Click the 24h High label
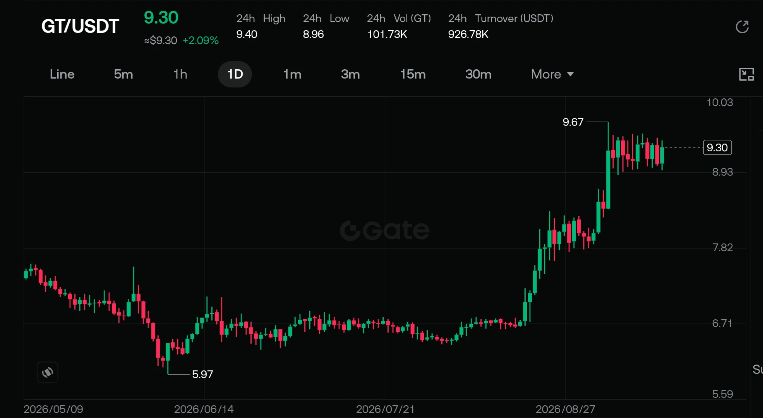Screen dimensions: 763x418 tap(261, 18)
